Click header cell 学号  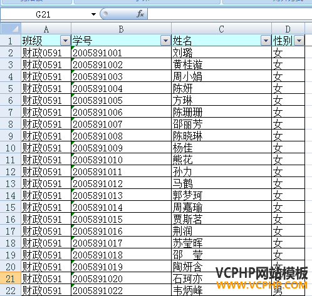coord(121,41)
